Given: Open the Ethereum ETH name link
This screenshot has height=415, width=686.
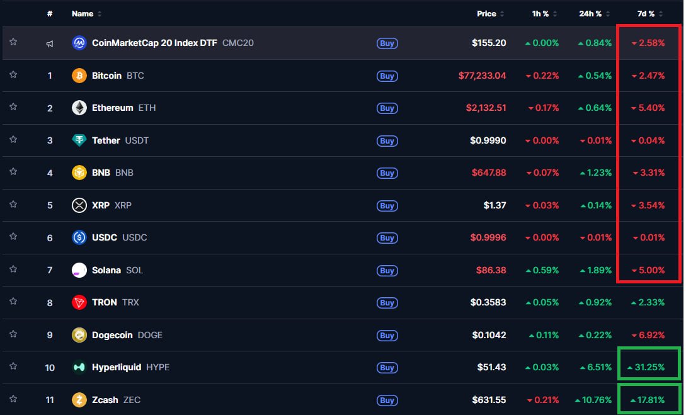Looking at the screenshot, I should pos(124,108).
